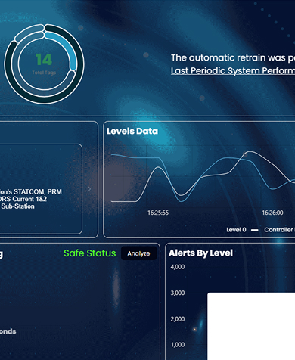Click the next-arrow chevron on the STATCOM card
Image resolution: width=295 pixels, height=360 pixels.
[x=89, y=189]
